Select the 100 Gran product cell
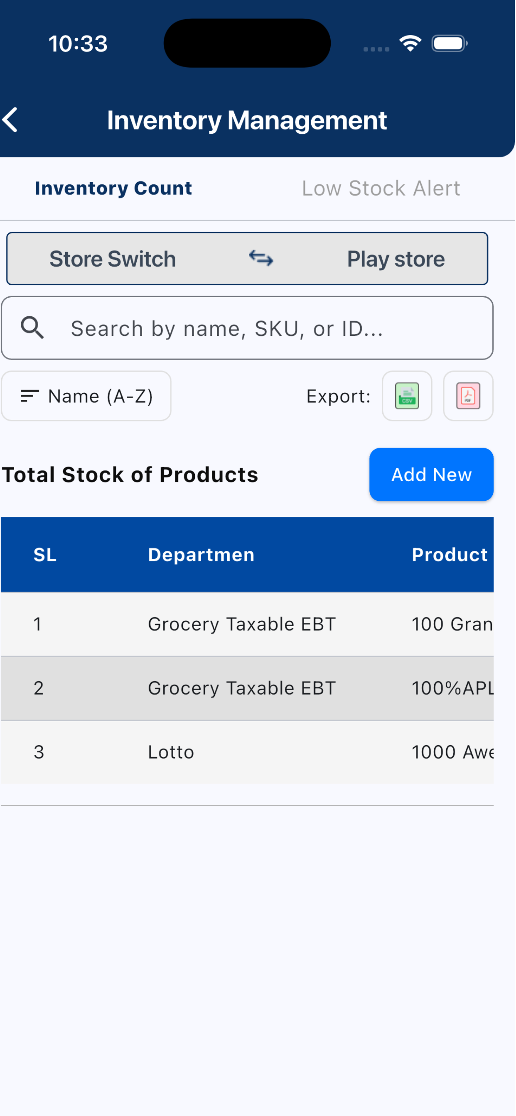Viewport: 516px width, 1116px height. (x=452, y=624)
